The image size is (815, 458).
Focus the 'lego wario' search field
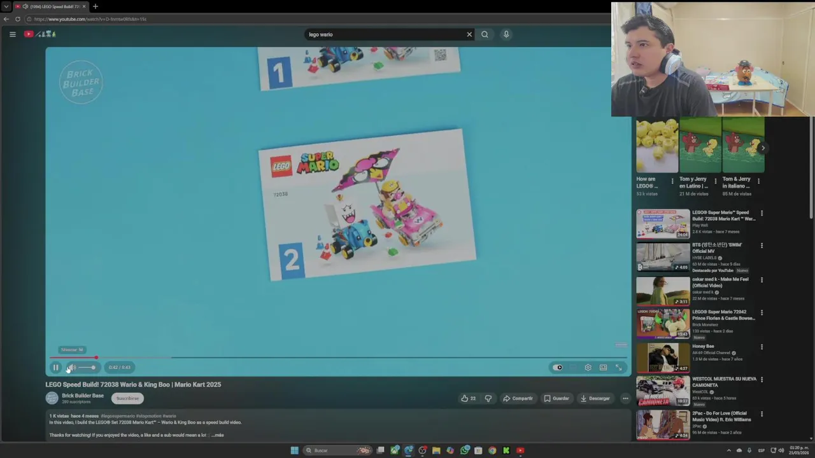(385, 34)
